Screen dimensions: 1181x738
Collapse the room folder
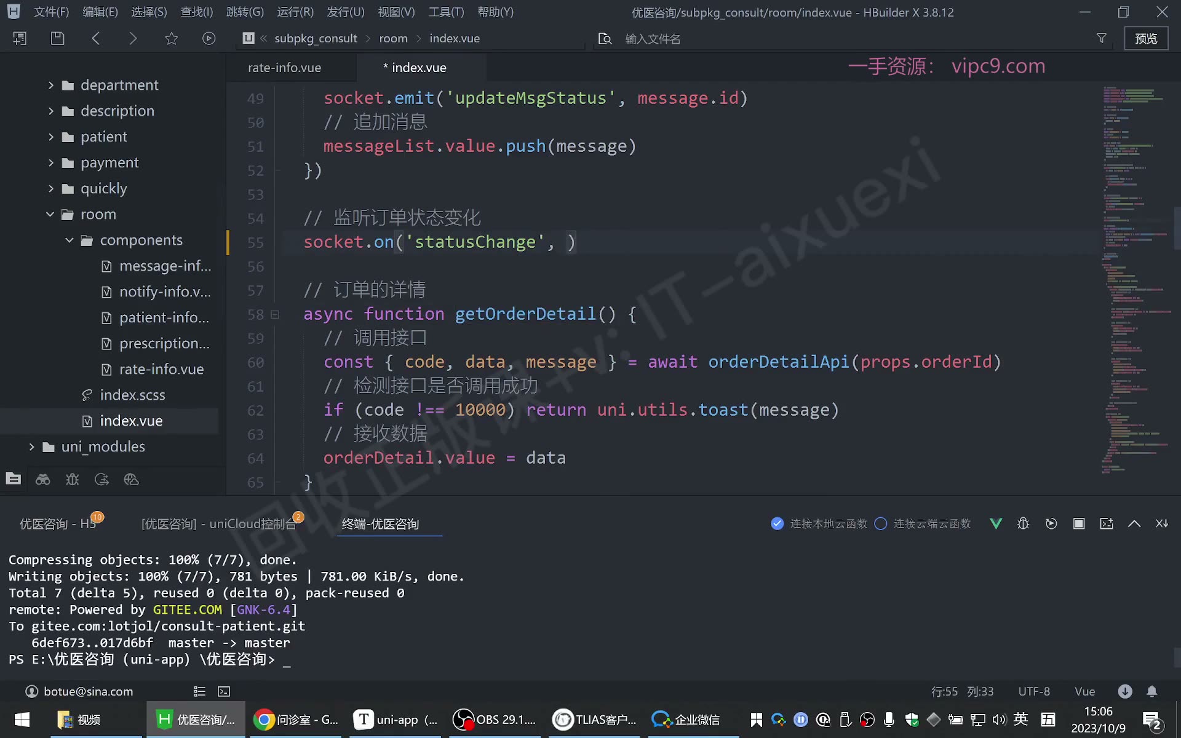50,214
